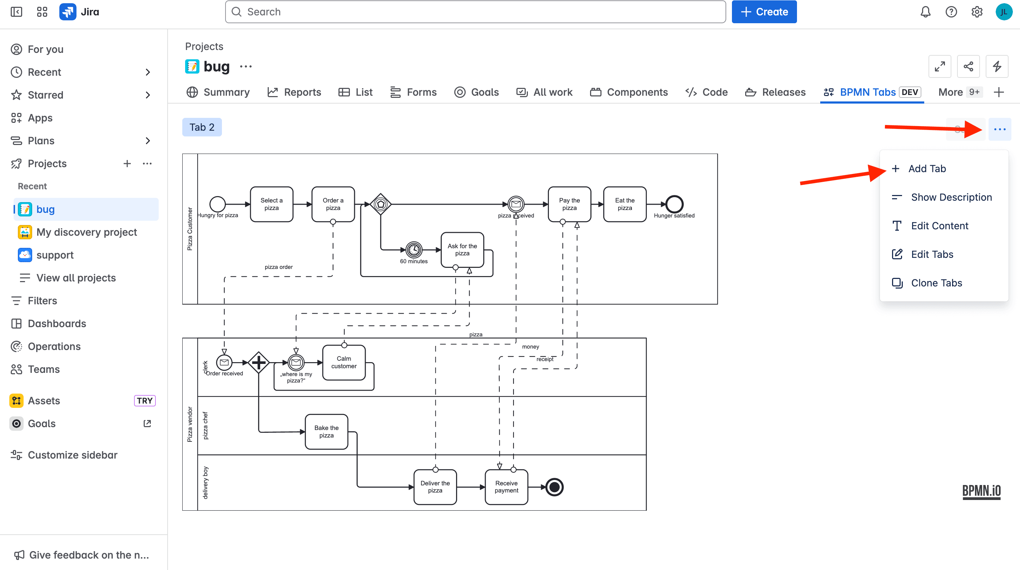
Task: Switch to the Components tab
Action: (629, 92)
